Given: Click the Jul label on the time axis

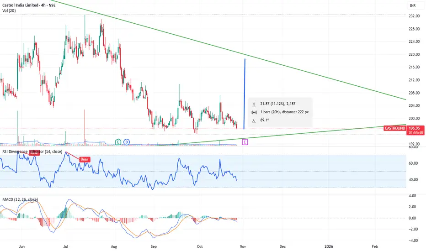Looking at the screenshot, I should pos(65,246).
